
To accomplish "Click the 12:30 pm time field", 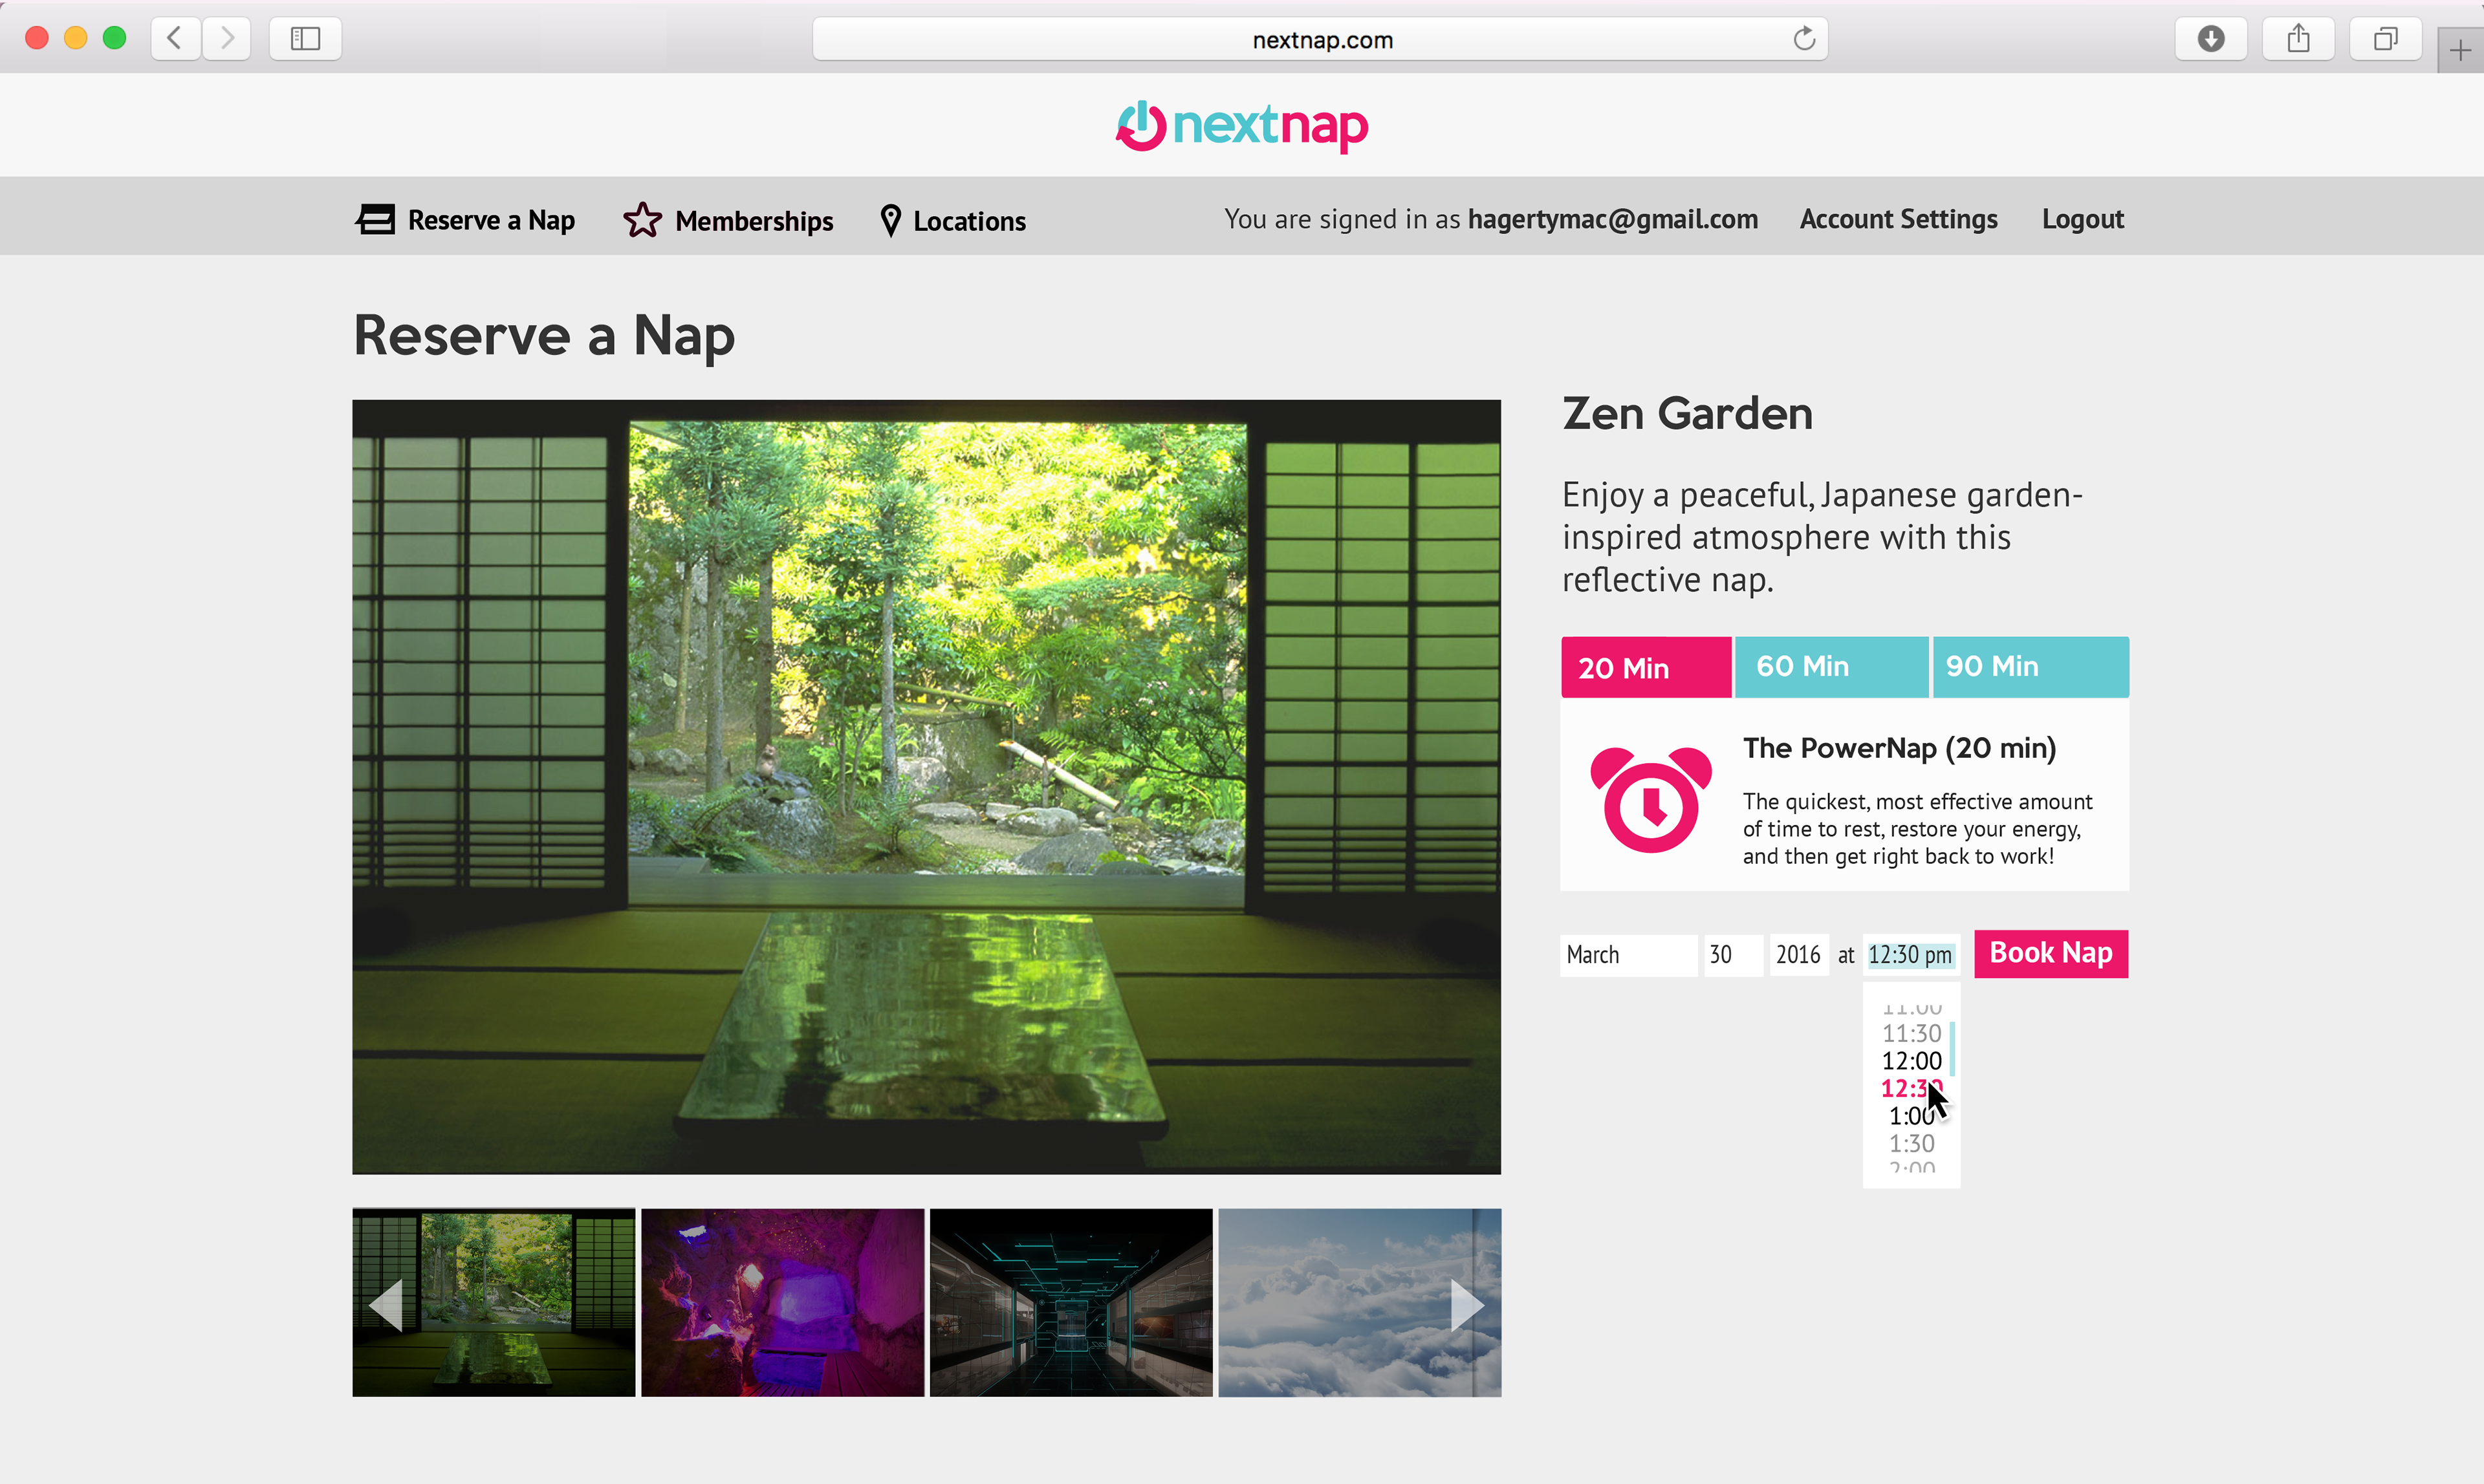I will [x=1910, y=955].
